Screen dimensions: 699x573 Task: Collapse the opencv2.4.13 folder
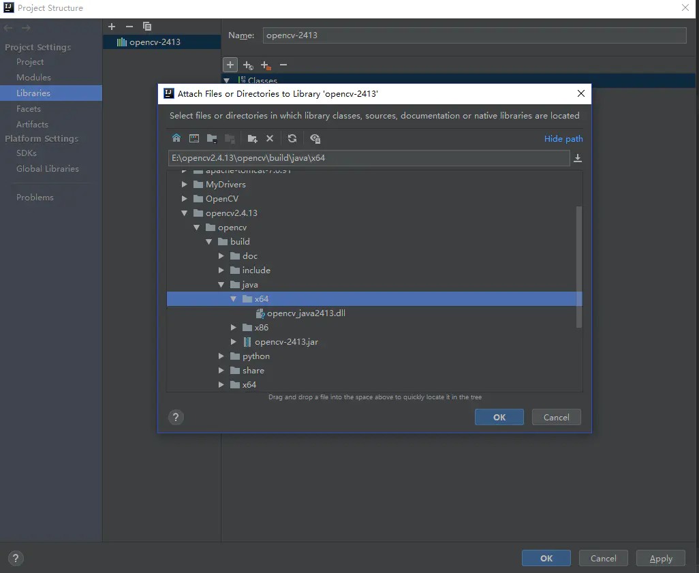[185, 213]
